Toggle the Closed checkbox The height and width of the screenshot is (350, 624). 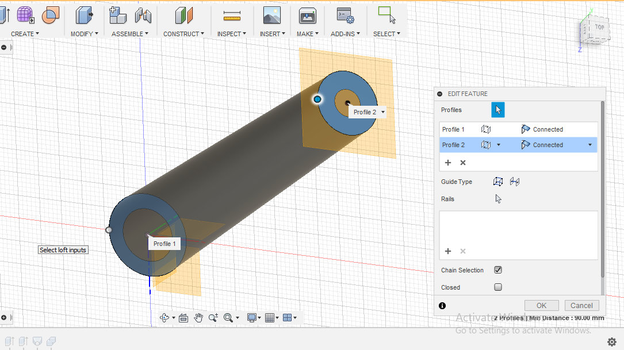[498, 287]
